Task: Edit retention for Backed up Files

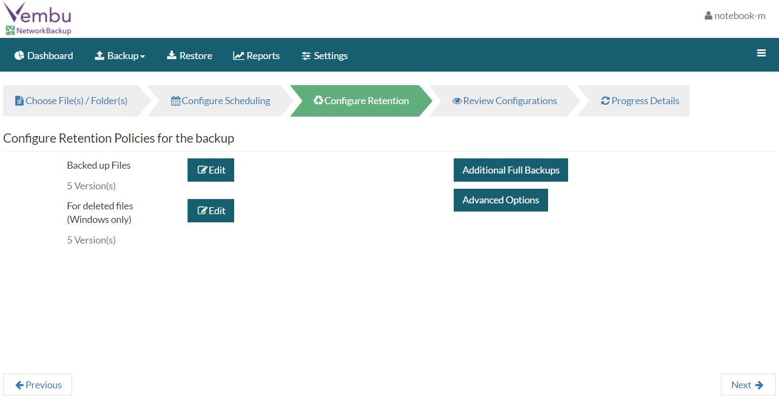Action: [210, 170]
